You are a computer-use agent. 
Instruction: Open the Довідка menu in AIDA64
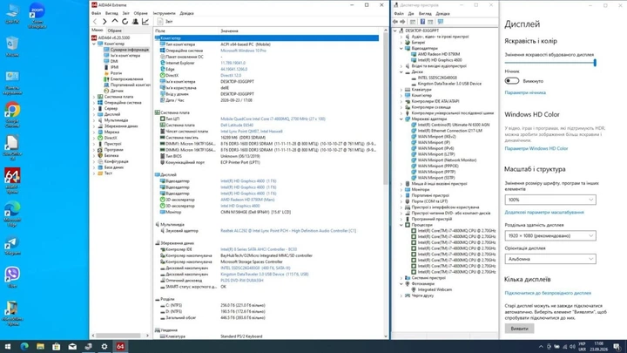[186, 13]
